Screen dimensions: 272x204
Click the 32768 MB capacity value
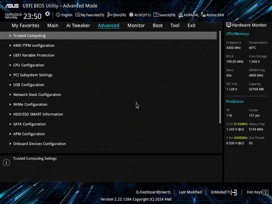pyautogui.click(x=256, y=89)
